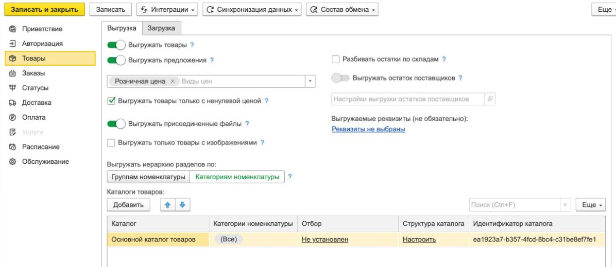Open help for Выгружать предложения
The width and height of the screenshot is (616, 267).
212,60
